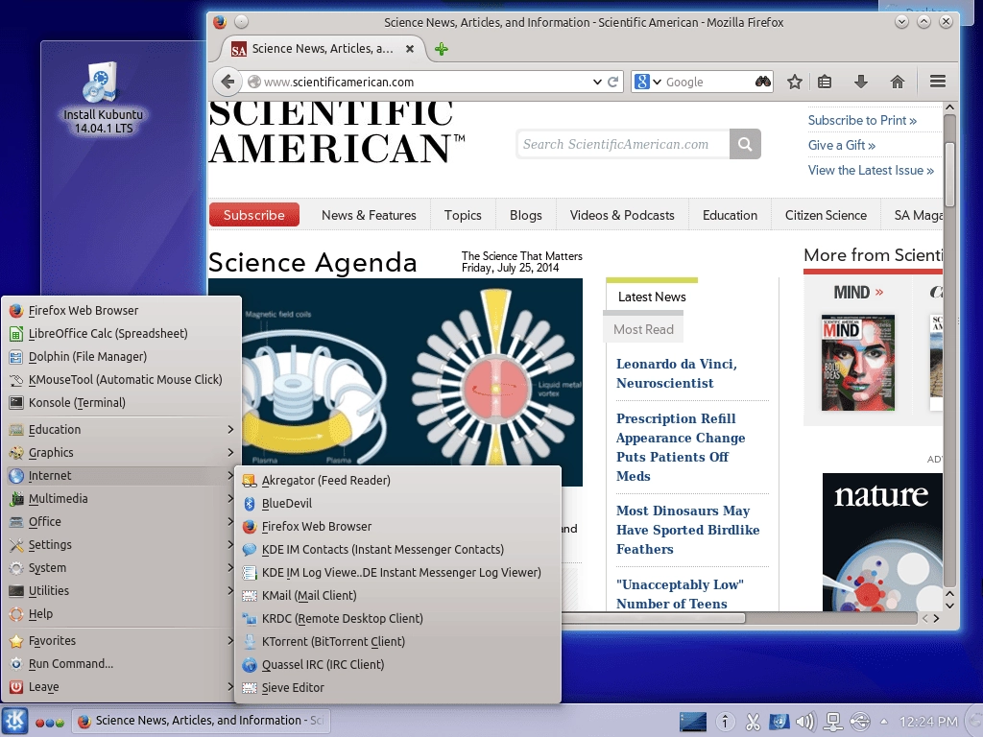983x737 pixels.
Task: Open the Topics nav tab
Action: pos(463,215)
